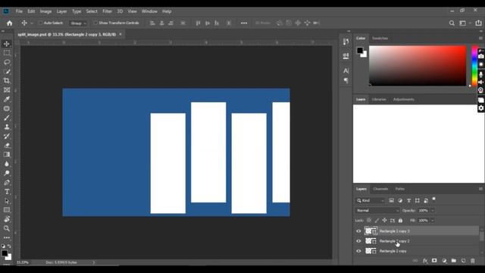This screenshot has width=485, height=273.
Task: Select the Zoom tool in the toolbox
Action: (x=7, y=228)
